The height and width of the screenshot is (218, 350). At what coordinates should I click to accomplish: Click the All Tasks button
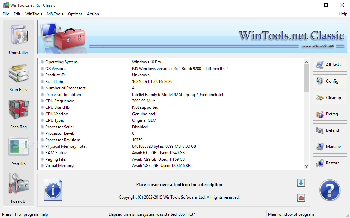(330, 65)
